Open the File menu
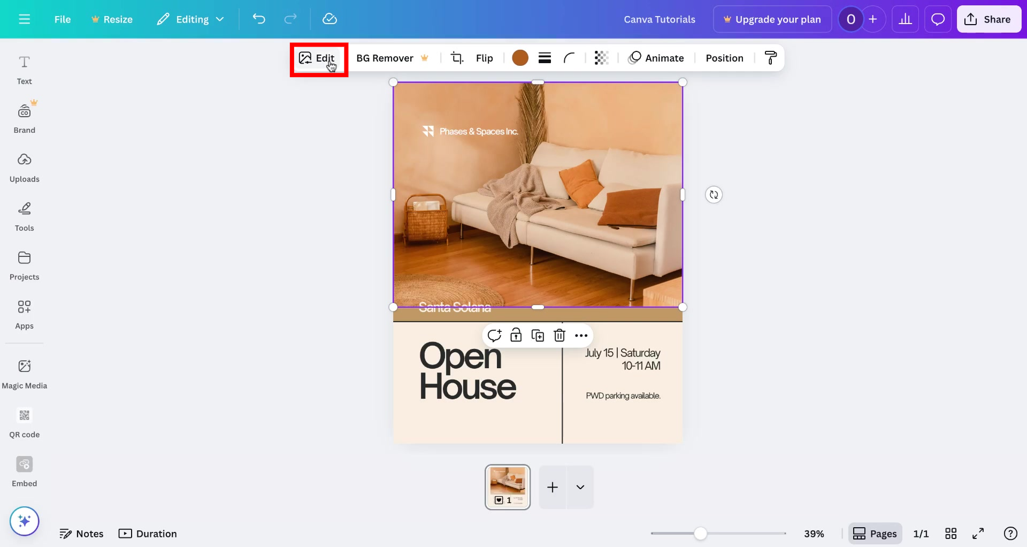This screenshot has height=547, width=1027. pyautogui.click(x=62, y=19)
